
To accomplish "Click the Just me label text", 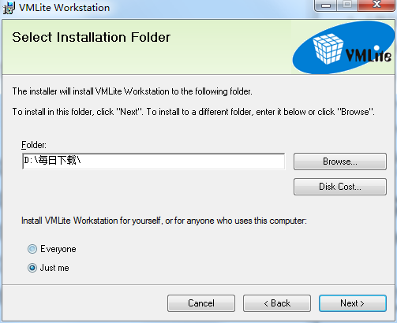I will click(x=54, y=268).
